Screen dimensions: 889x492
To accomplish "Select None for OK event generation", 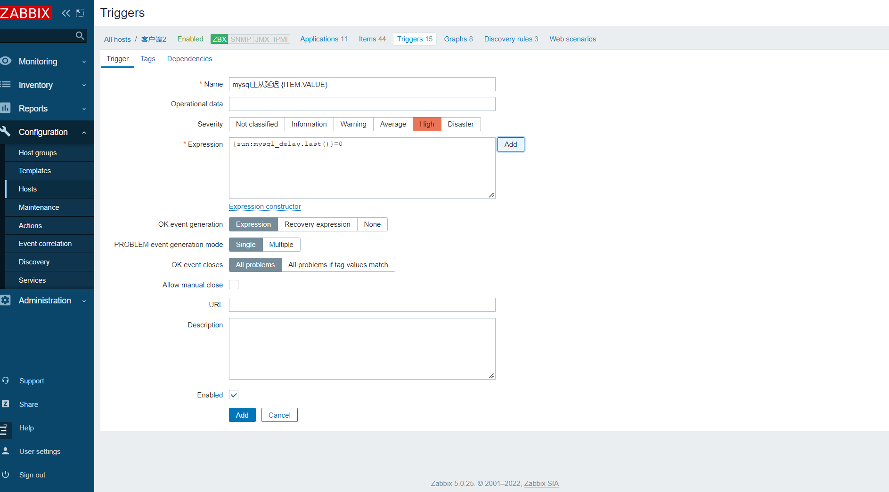I will pos(372,224).
